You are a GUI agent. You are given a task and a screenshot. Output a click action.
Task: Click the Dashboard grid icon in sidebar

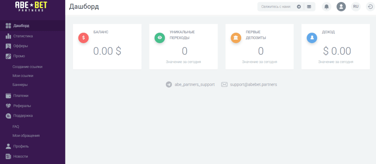coord(8,26)
